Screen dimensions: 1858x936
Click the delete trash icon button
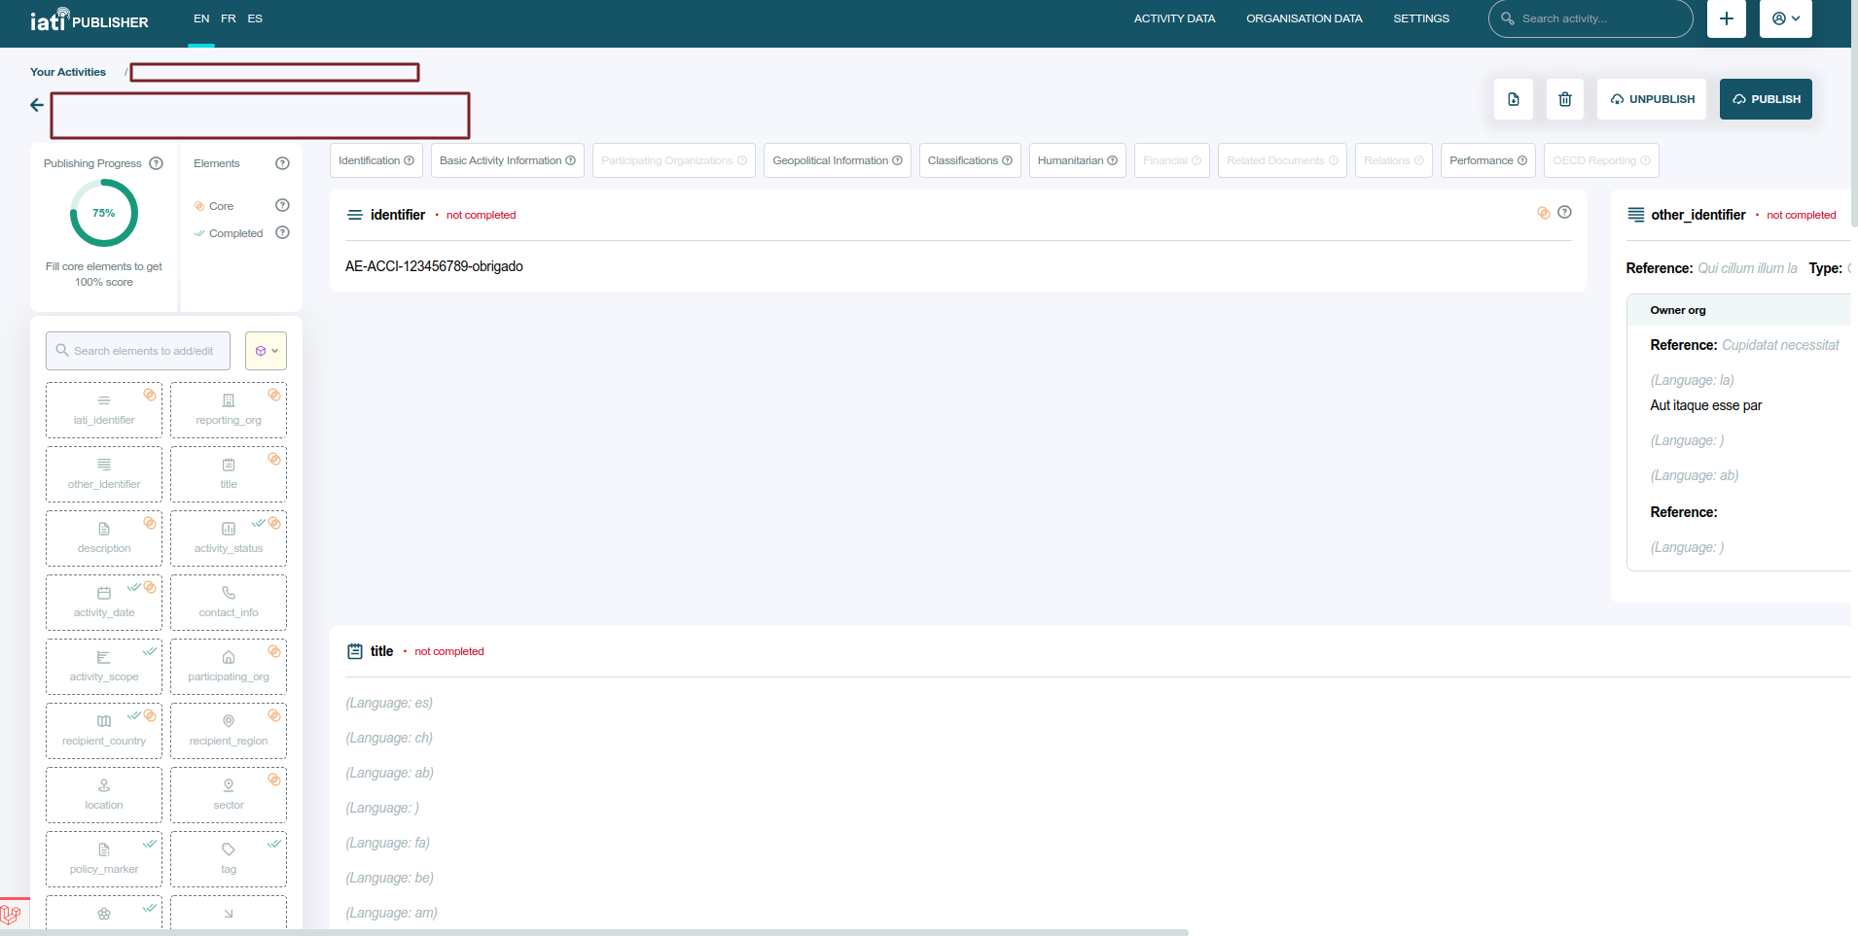tap(1565, 99)
